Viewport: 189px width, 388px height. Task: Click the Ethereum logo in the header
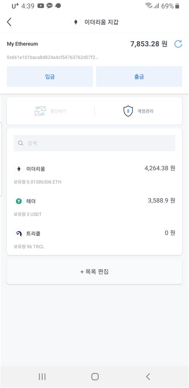[x=76, y=22]
